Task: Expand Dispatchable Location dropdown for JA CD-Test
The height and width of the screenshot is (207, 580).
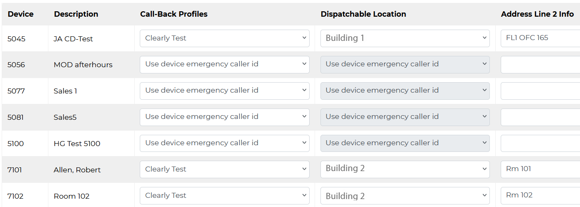Action: click(x=405, y=38)
